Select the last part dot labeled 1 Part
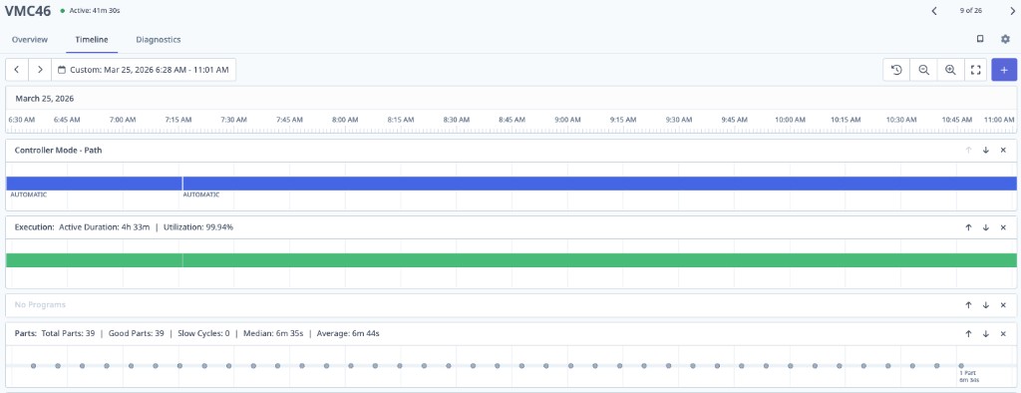1021x393 pixels. pyautogui.click(x=961, y=366)
